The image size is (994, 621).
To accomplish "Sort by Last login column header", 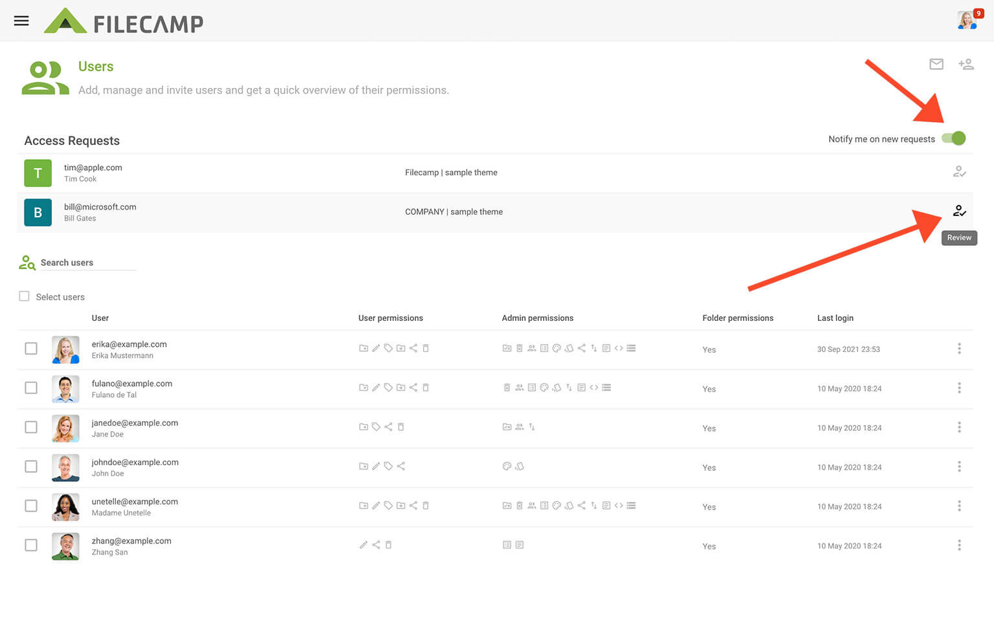I will (835, 318).
